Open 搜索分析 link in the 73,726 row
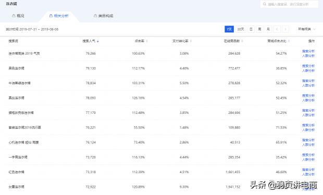This screenshot has width=323, height=195. [308, 154]
